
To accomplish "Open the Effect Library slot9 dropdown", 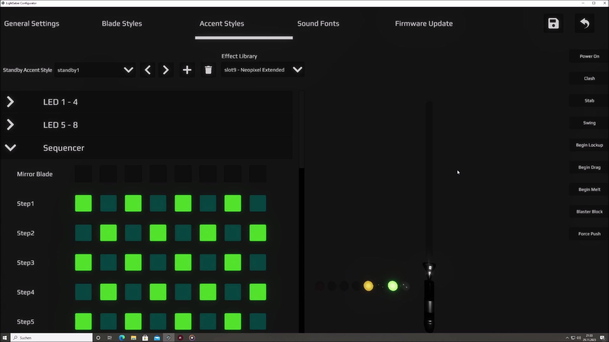I will pos(263,70).
